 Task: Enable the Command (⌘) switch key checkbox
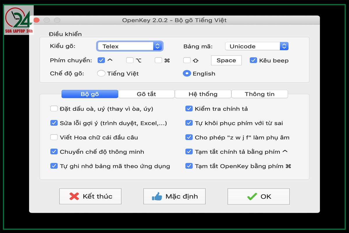click(158, 60)
